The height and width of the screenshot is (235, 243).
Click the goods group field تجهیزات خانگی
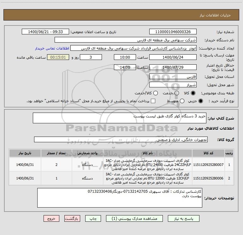(x=121, y=139)
